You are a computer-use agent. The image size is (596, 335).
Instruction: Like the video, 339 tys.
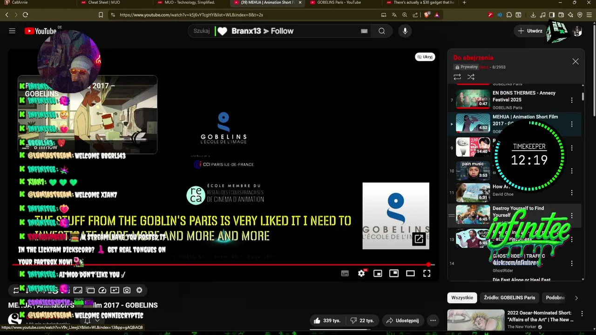pyautogui.click(x=327, y=321)
